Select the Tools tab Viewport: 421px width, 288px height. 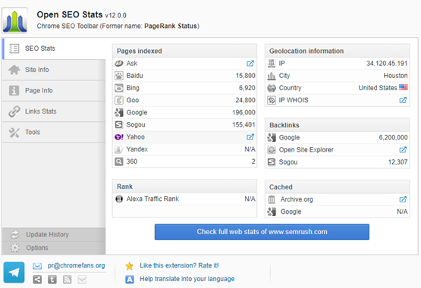[x=54, y=132]
